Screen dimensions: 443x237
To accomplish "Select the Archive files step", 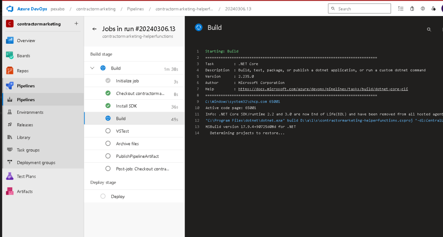I will (x=135, y=144).
